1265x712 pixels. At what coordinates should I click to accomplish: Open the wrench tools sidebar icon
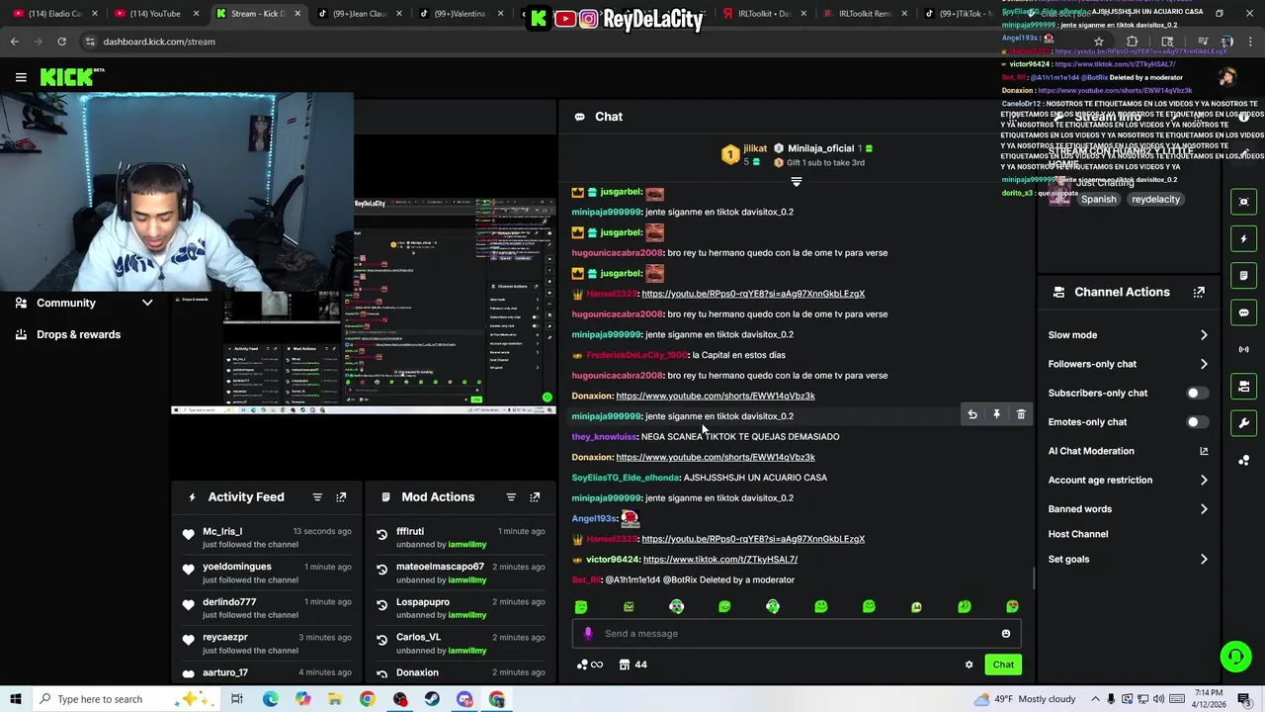point(1244,423)
